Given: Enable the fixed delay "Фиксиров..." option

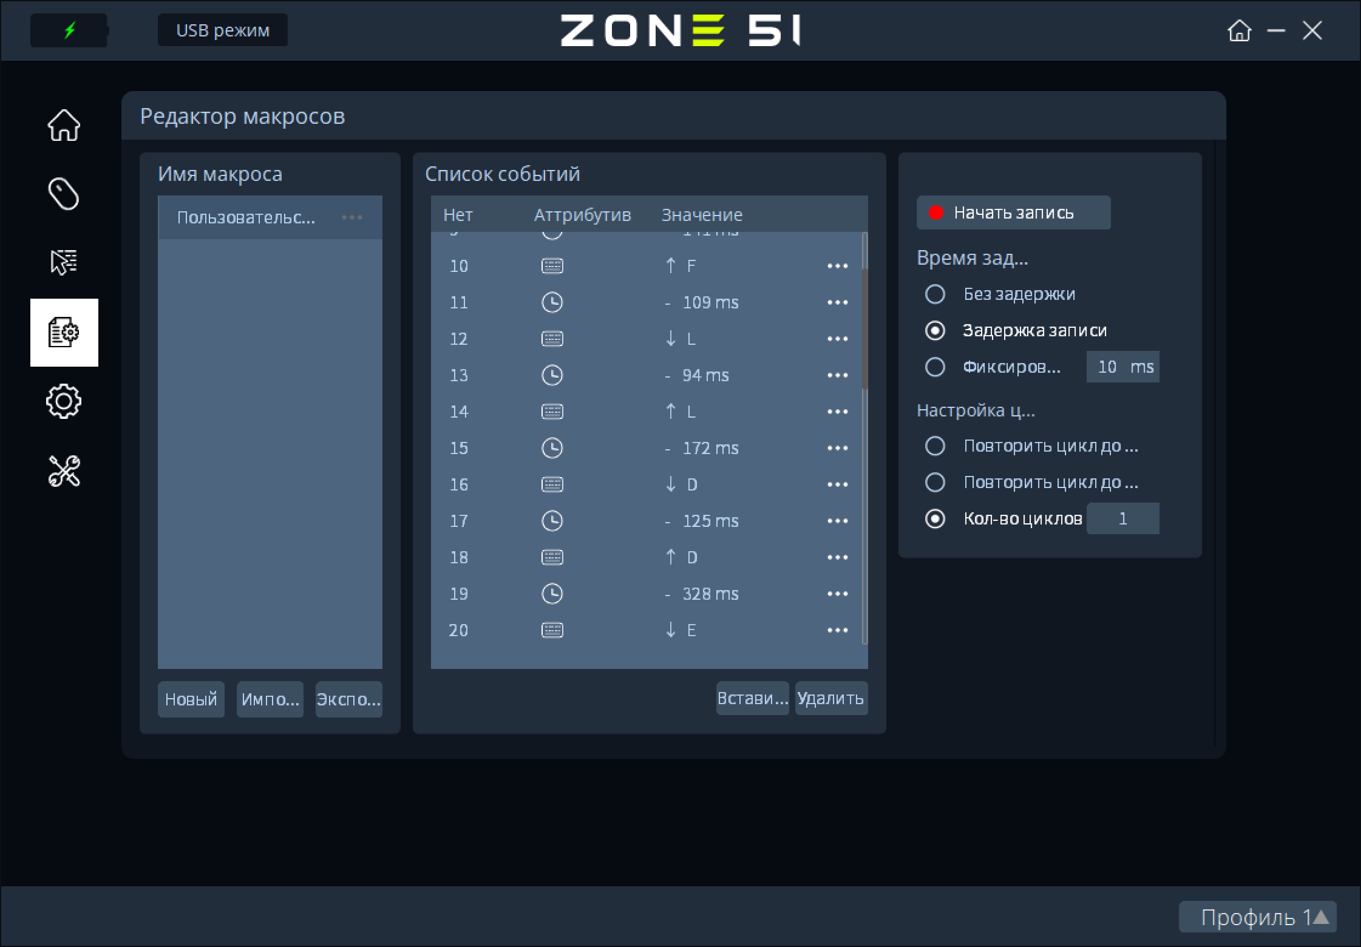Looking at the screenshot, I should click(935, 367).
